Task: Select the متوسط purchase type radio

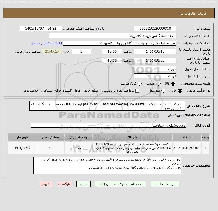Action: 163,91
